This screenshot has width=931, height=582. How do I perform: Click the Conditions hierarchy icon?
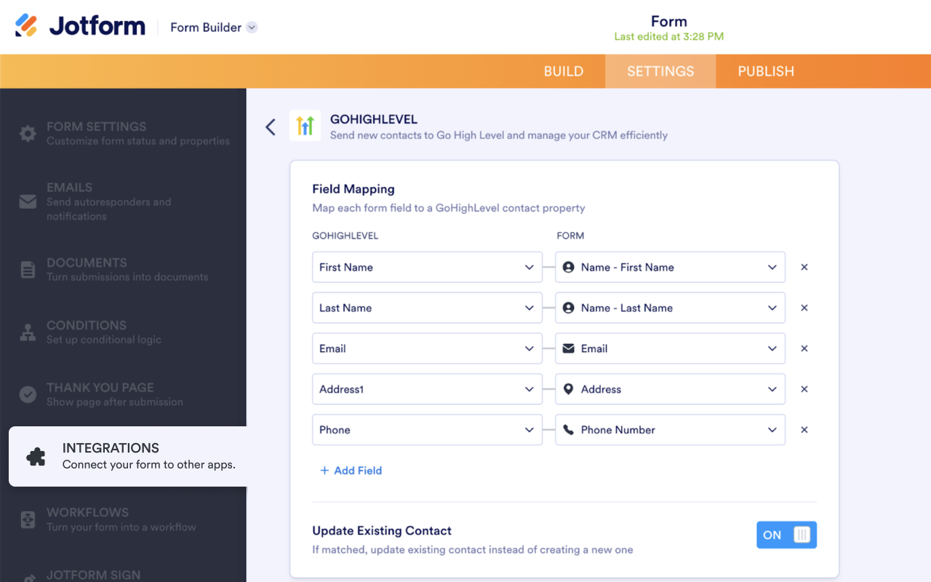[x=28, y=332]
